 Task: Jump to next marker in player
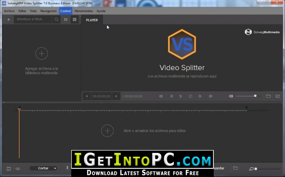pyautogui.click(x=211, y=96)
